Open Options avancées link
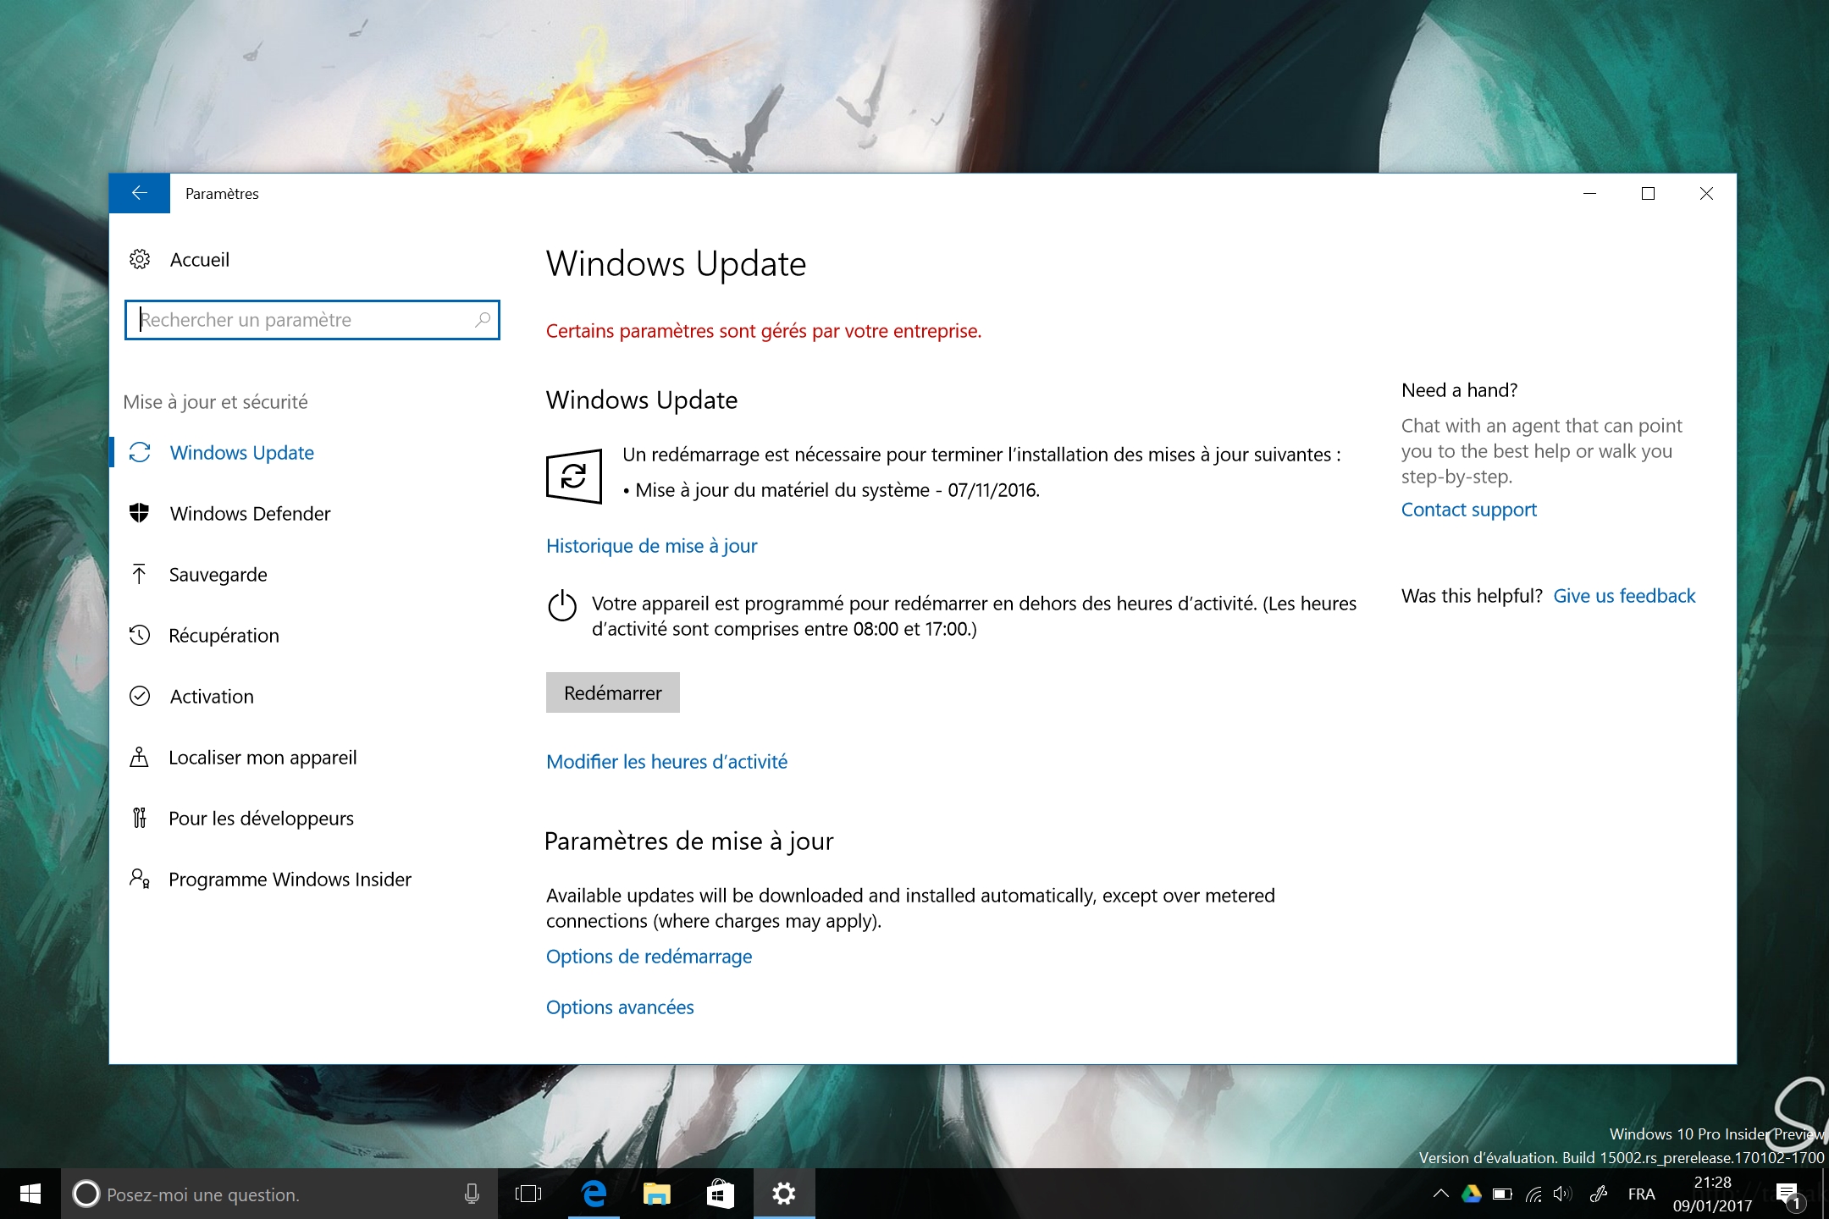The height and width of the screenshot is (1219, 1829). coord(620,1007)
